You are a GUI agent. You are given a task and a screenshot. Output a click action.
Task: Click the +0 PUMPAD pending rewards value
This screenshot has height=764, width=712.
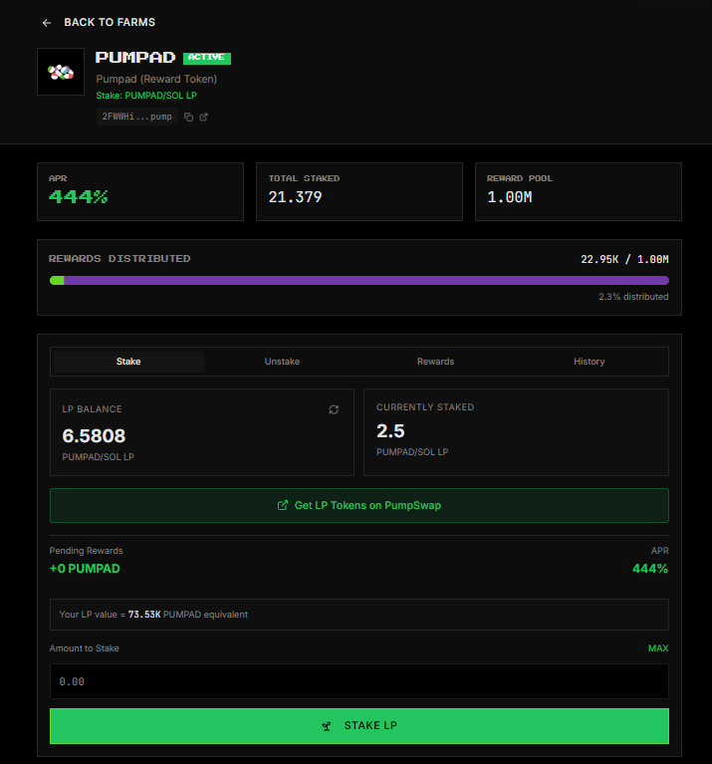(x=85, y=569)
